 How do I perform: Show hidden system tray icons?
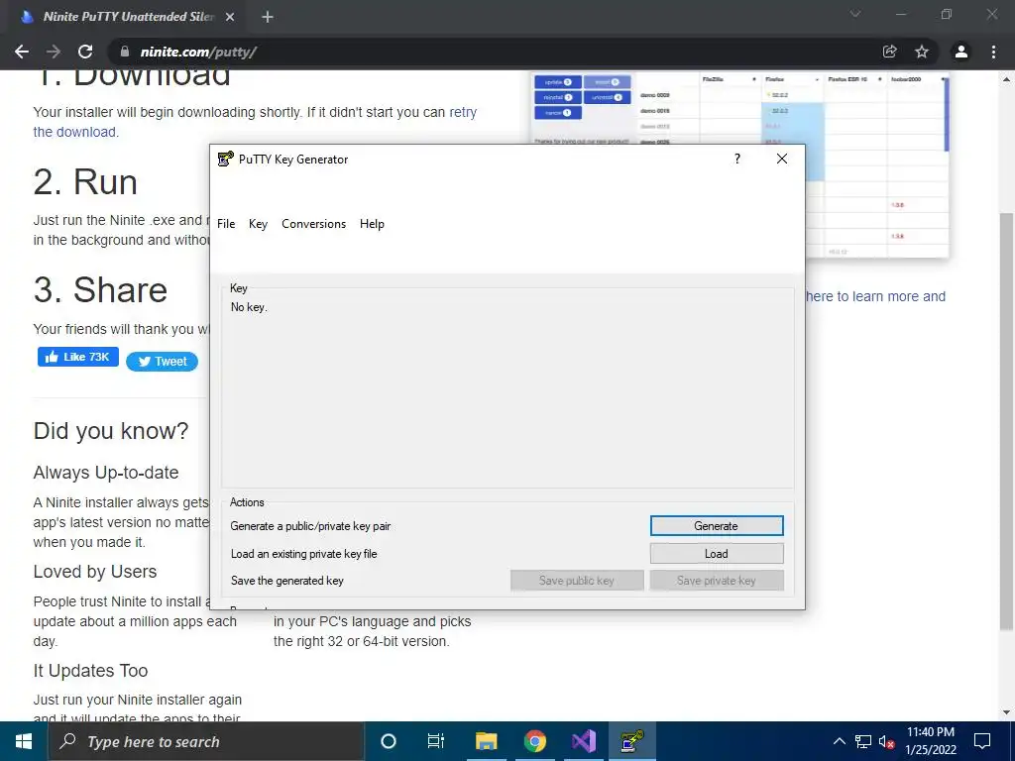[x=839, y=741]
